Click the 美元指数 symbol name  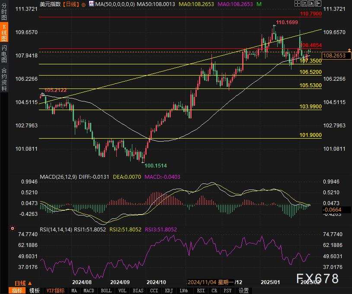click(50, 4)
